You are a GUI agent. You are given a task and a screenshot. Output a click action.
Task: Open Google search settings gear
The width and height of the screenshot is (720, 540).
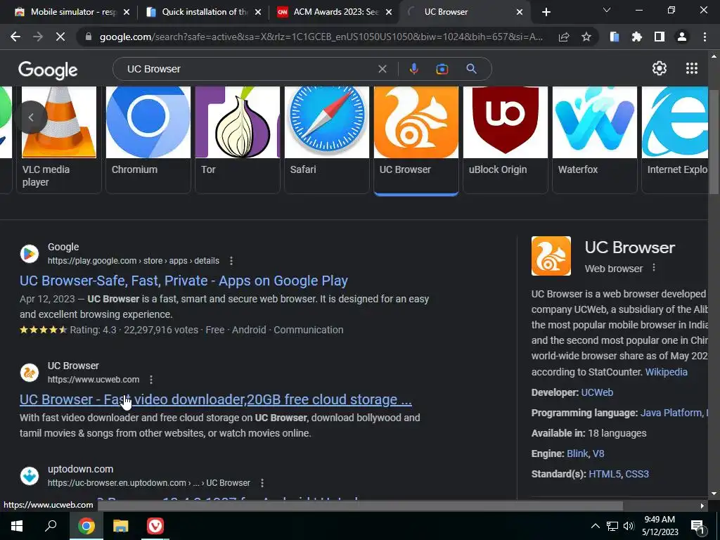click(x=660, y=68)
